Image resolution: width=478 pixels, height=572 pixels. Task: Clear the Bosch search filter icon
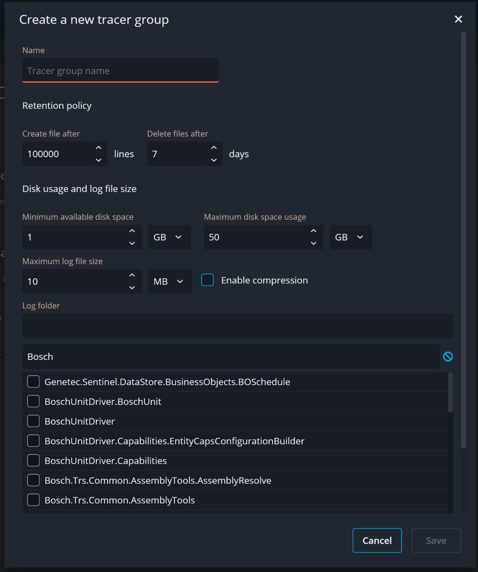pos(448,357)
